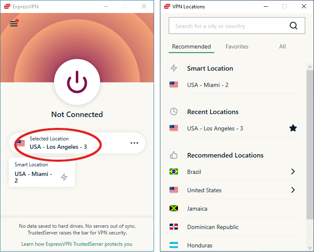Viewport: 314px width, 252px height.
Task: Click the US flag beside United States
Action: 174,190
